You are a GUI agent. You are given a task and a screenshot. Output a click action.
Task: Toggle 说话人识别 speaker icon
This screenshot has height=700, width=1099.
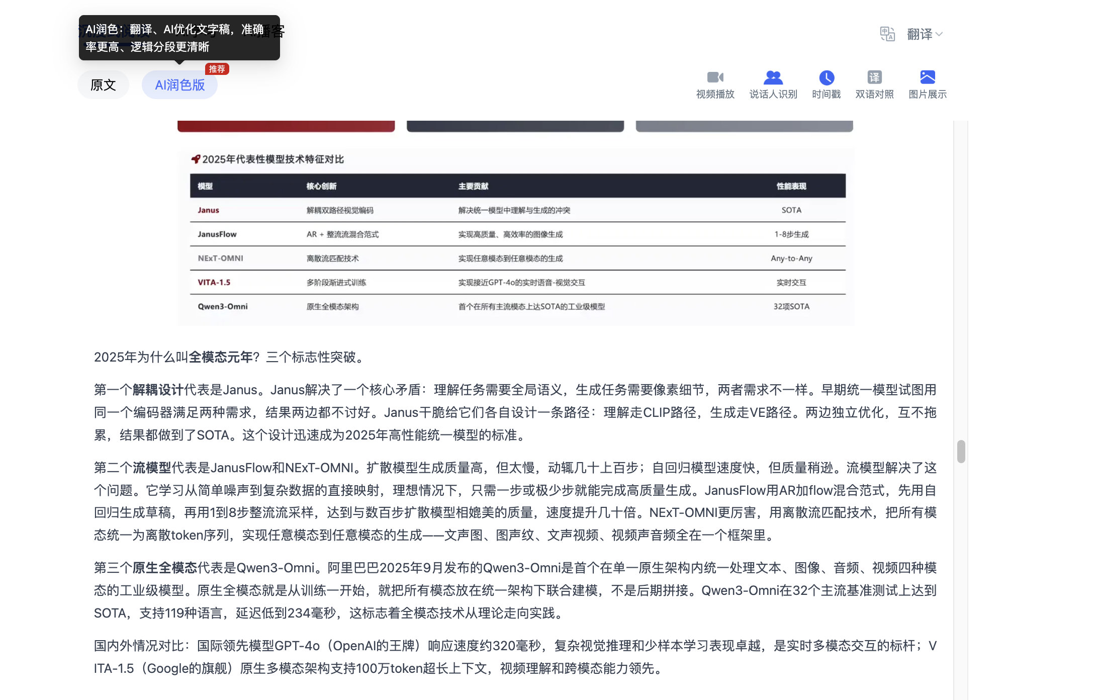[x=773, y=77]
